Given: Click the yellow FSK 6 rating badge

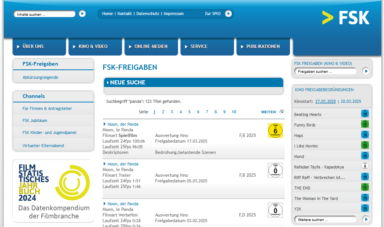Looking at the screenshot, I should [275, 131].
